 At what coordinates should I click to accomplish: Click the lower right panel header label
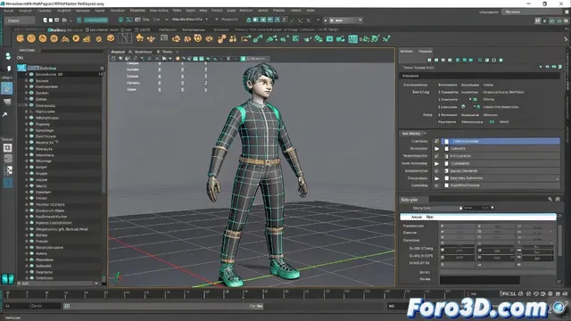[409, 200]
